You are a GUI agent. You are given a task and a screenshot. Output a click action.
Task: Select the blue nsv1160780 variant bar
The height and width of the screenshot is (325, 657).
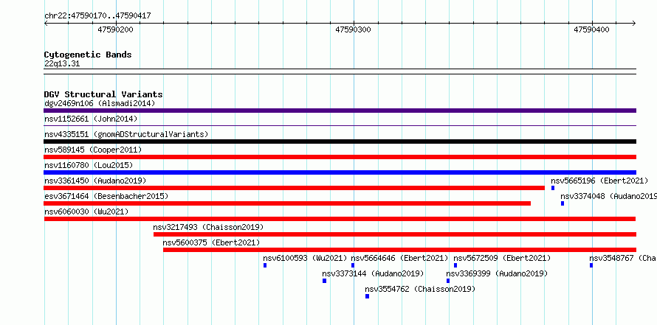coord(340,172)
